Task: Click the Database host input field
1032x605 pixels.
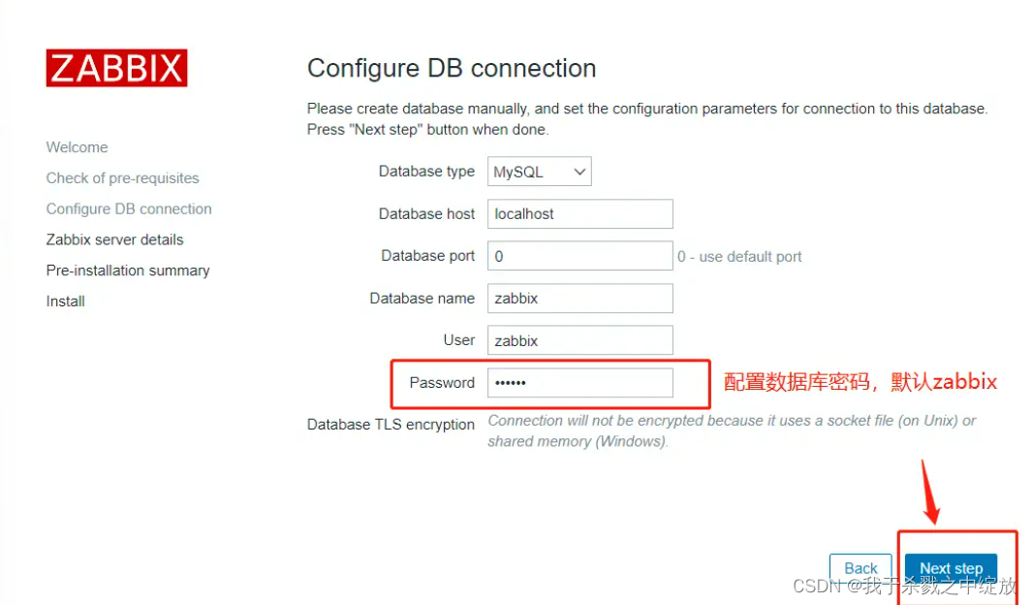Action: click(x=579, y=213)
